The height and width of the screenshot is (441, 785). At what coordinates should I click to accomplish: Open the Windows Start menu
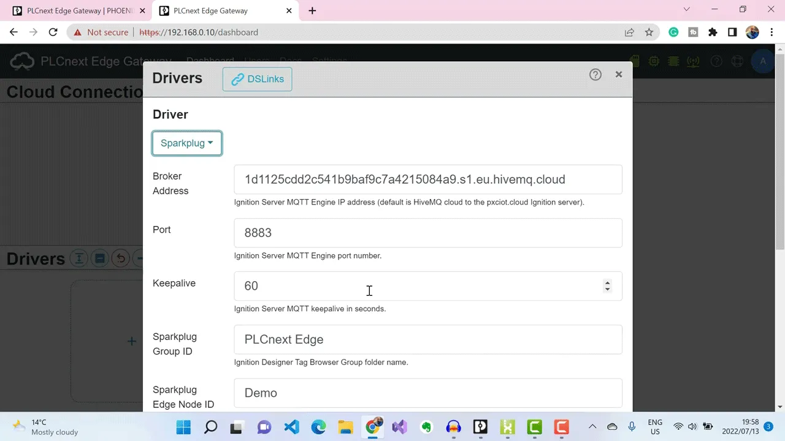coord(183,427)
